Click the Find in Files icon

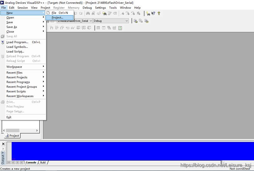104,13
